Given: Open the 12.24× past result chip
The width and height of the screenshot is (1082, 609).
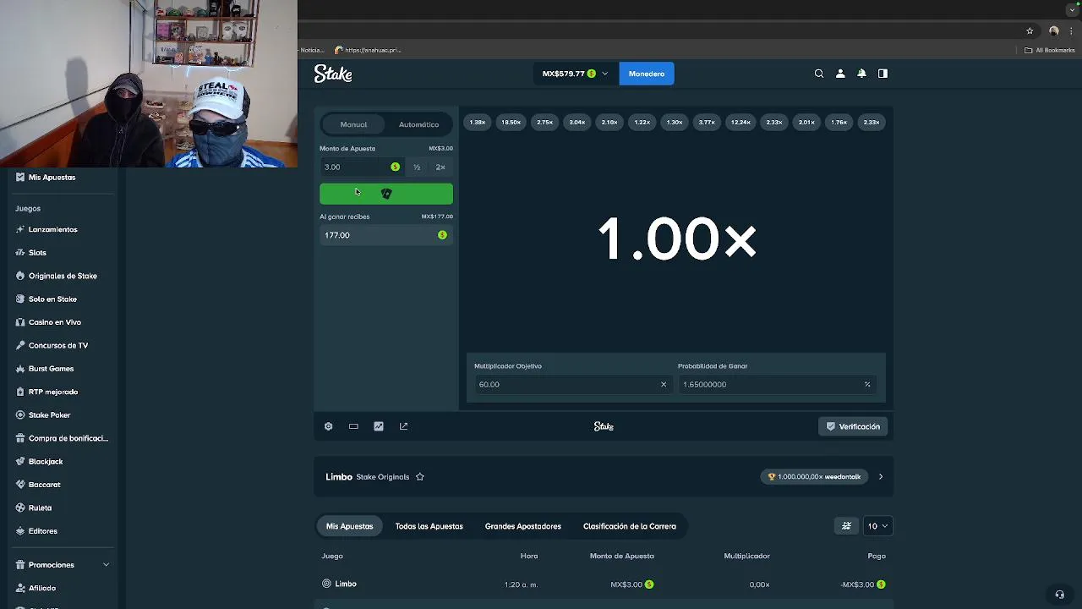Looking at the screenshot, I should 740,123.
